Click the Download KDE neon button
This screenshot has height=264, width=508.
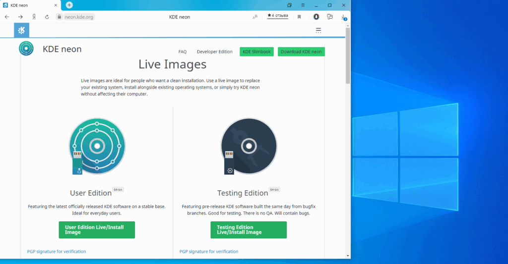pyautogui.click(x=301, y=52)
